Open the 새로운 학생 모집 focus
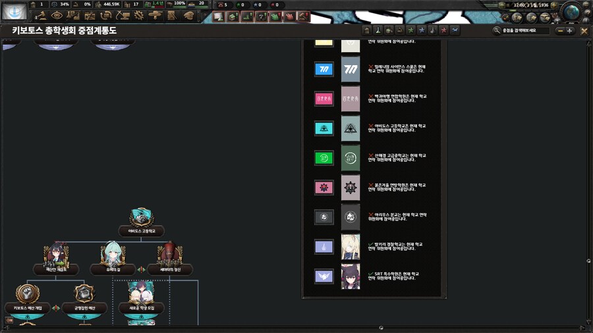The width and height of the screenshot is (593, 333). pyautogui.click(x=141, y=294)
